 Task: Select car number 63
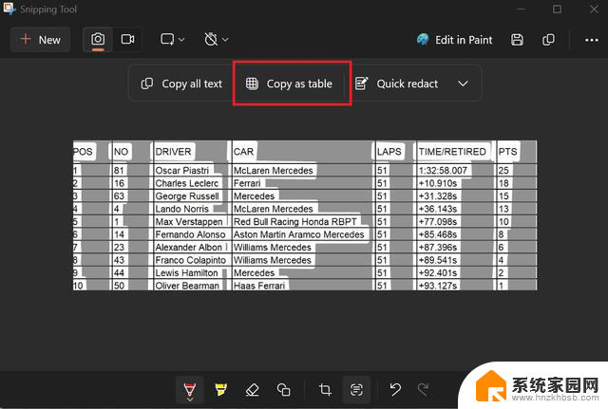pyautogui.click(x=119, y=196)
